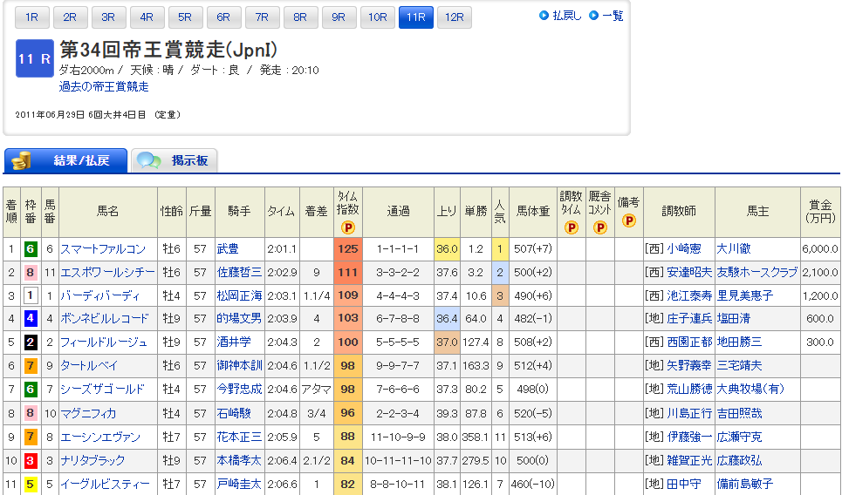Open the 10R race tab
Image resolution: width=842 pixels, height=495 pixels.
pos(377,17)
